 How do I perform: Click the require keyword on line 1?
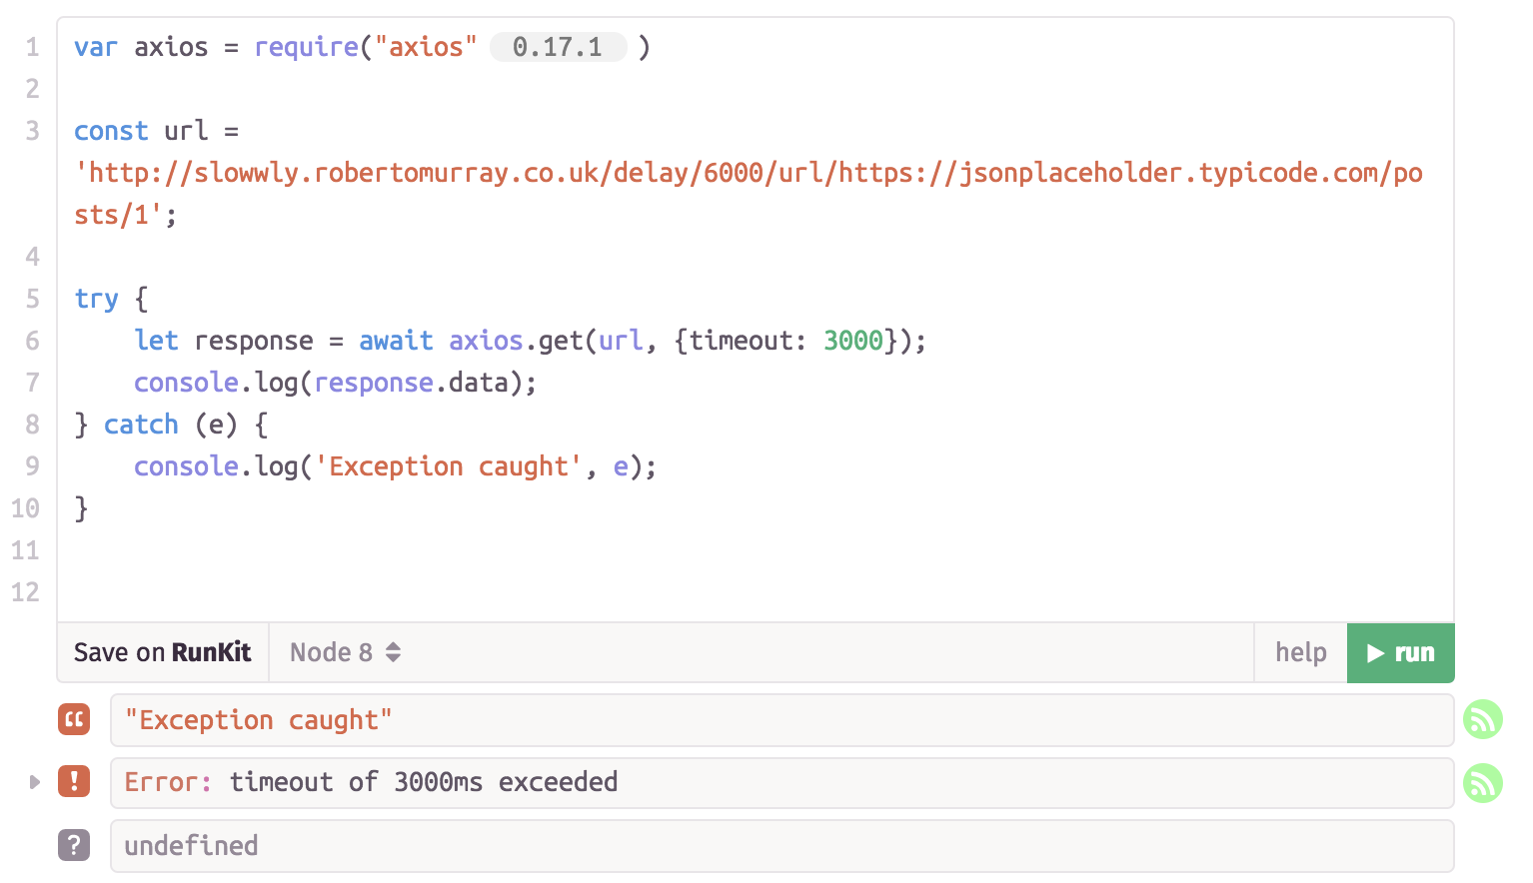coord(306,47)
